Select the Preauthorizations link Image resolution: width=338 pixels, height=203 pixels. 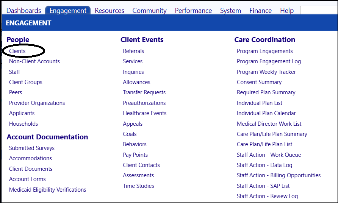tap(144, 103)
